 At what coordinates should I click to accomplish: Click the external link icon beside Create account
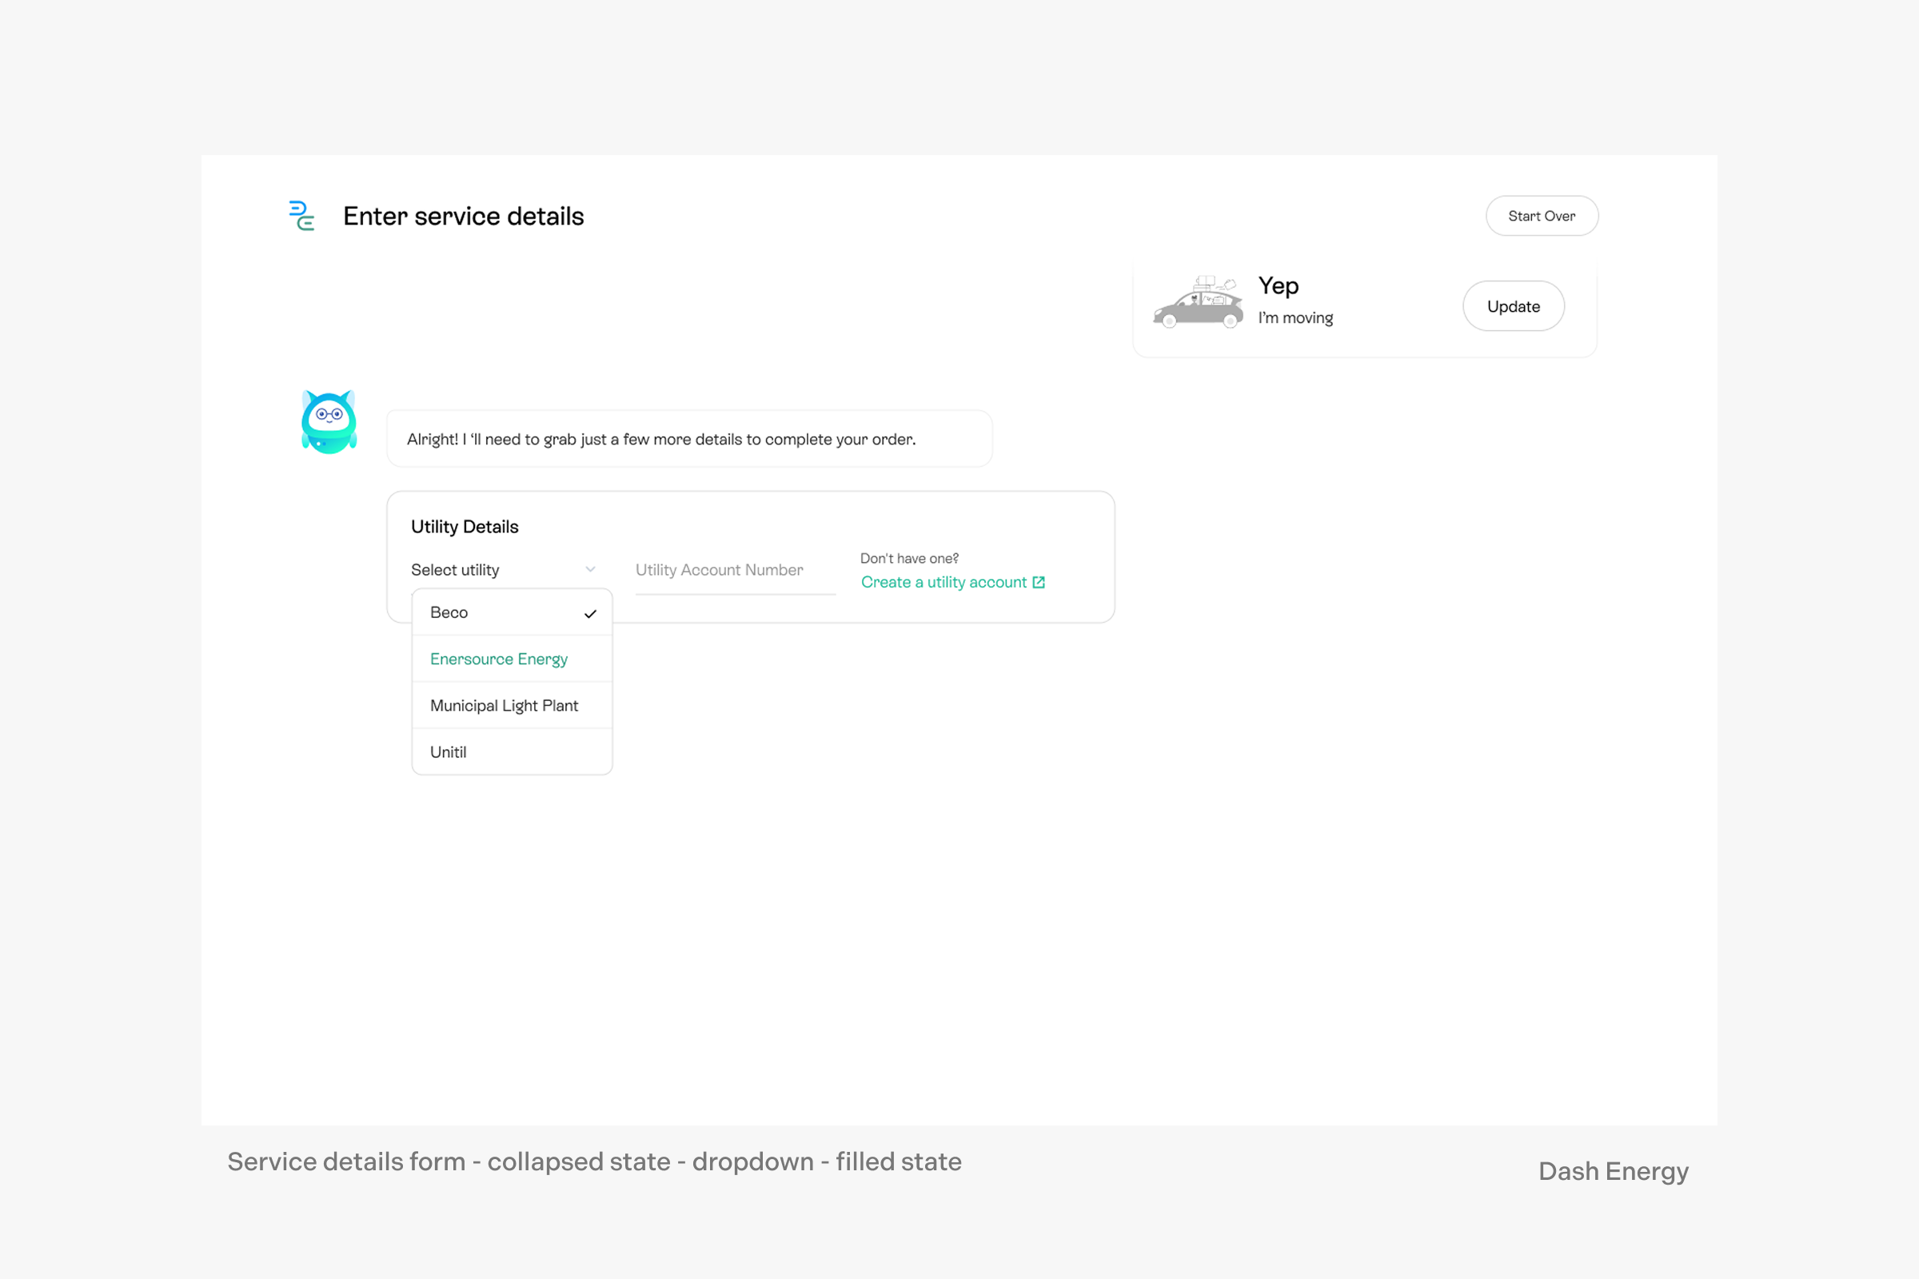coord(1039,583)
